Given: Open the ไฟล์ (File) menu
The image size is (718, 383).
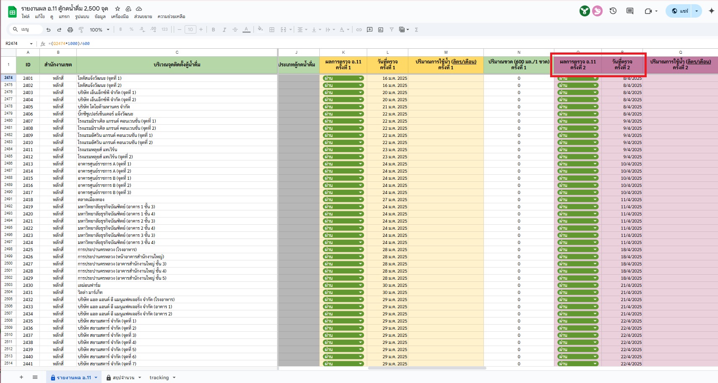Looking at the screenshot, I should coord(26,17).
